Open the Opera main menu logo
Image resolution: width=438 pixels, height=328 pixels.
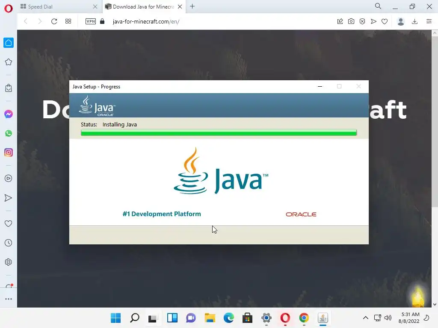point(9,9)
